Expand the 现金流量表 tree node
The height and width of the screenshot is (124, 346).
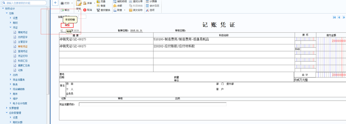point(11,80)
